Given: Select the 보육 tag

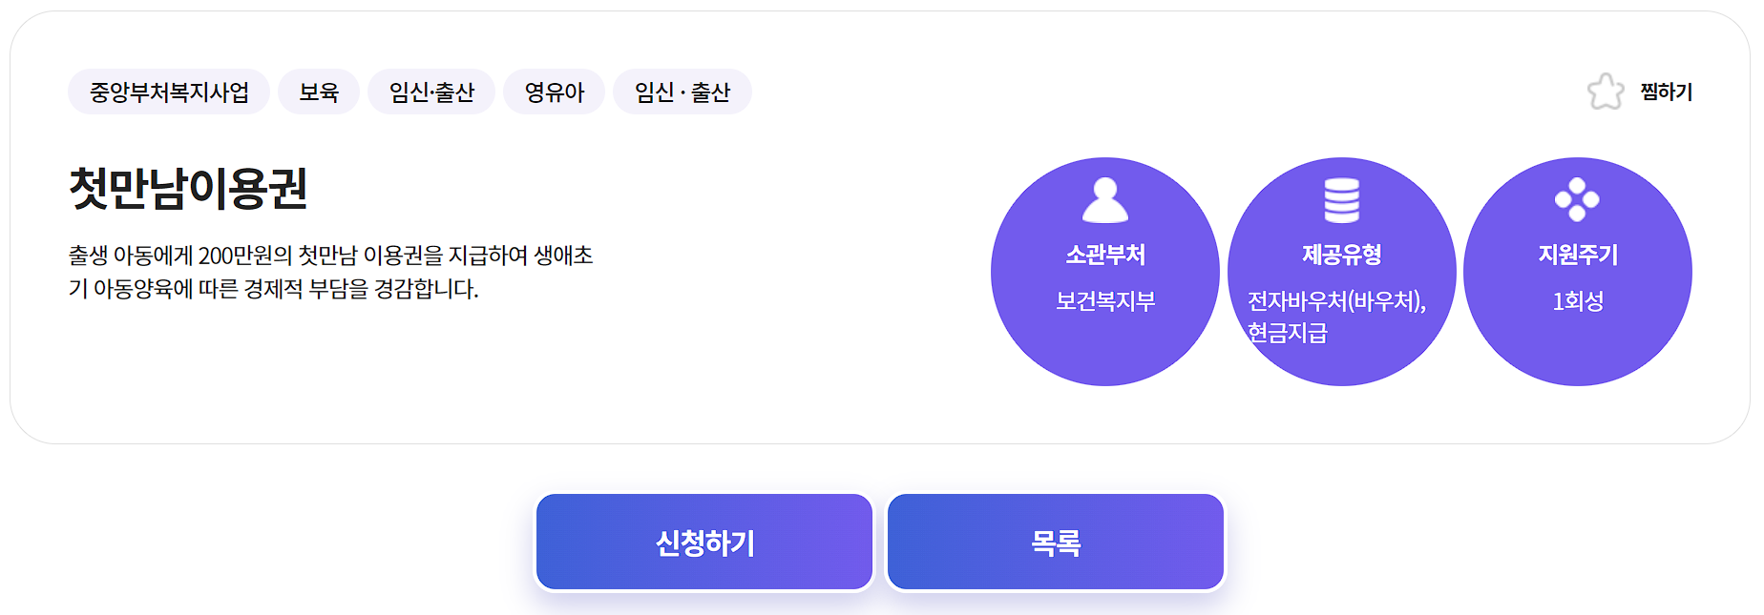Looking at the screenshot, I should (x=318, y=92).
